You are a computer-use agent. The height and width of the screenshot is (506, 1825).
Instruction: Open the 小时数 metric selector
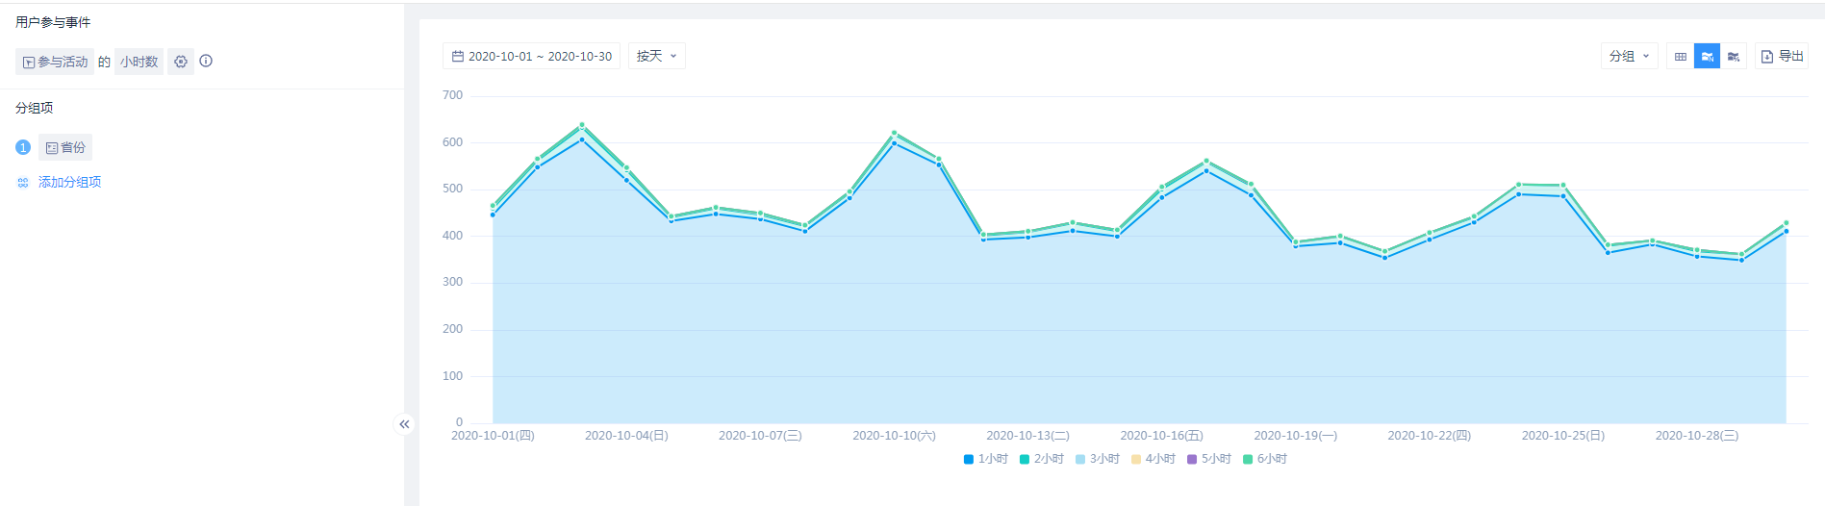pos(139,62)
